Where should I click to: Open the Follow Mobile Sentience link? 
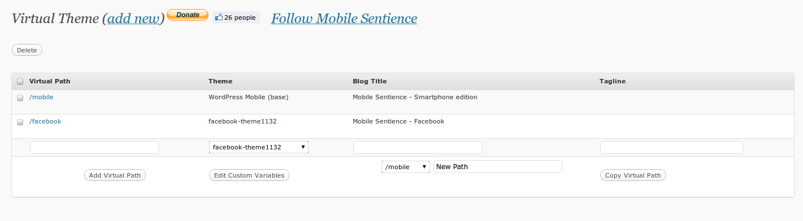pyautogui.click(x=344, y=19)
